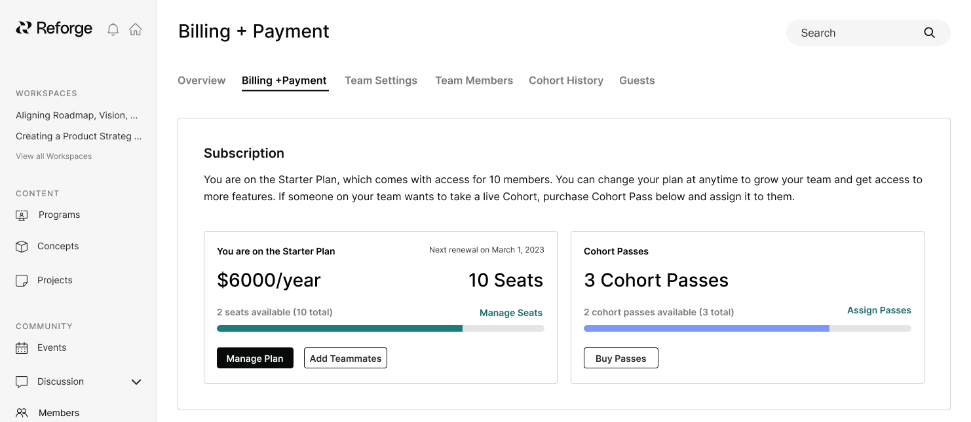Open the Manage Seats link
971x422 pixels.
tap(511, 313)
